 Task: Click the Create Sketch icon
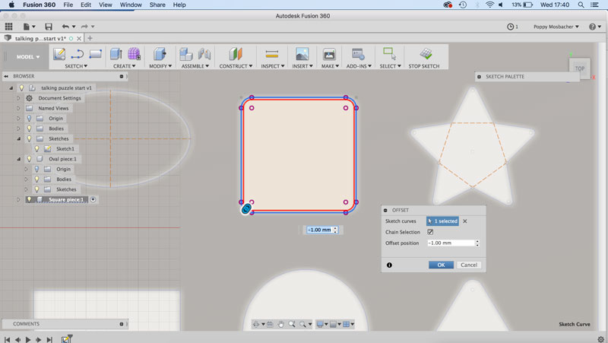point(59,54)
